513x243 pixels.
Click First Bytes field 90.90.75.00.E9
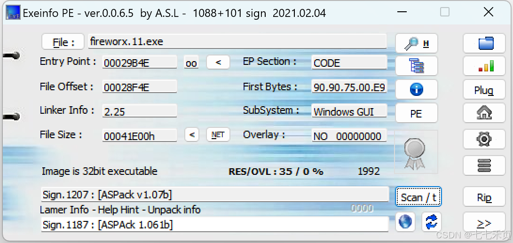349,86
